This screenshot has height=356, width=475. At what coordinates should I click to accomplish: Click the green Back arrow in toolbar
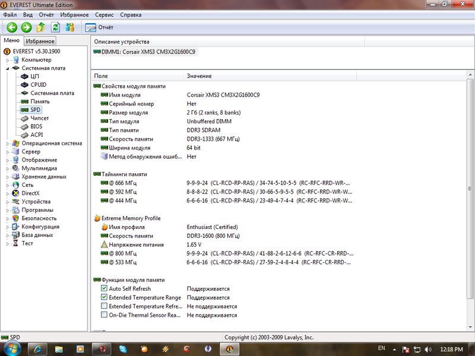[11, 27]
